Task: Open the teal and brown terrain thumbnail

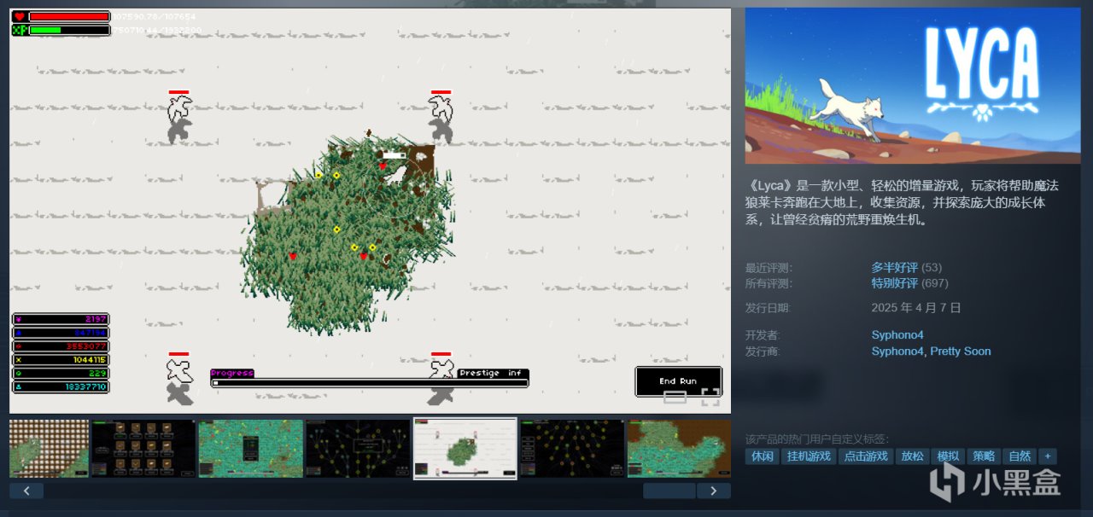Action: 679,448
